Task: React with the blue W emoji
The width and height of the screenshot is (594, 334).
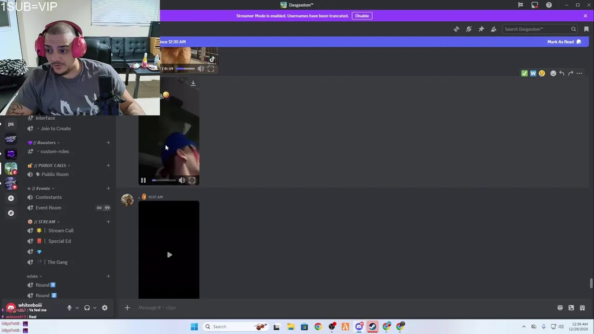Action: pyautogui.click(x=533, y=73)
